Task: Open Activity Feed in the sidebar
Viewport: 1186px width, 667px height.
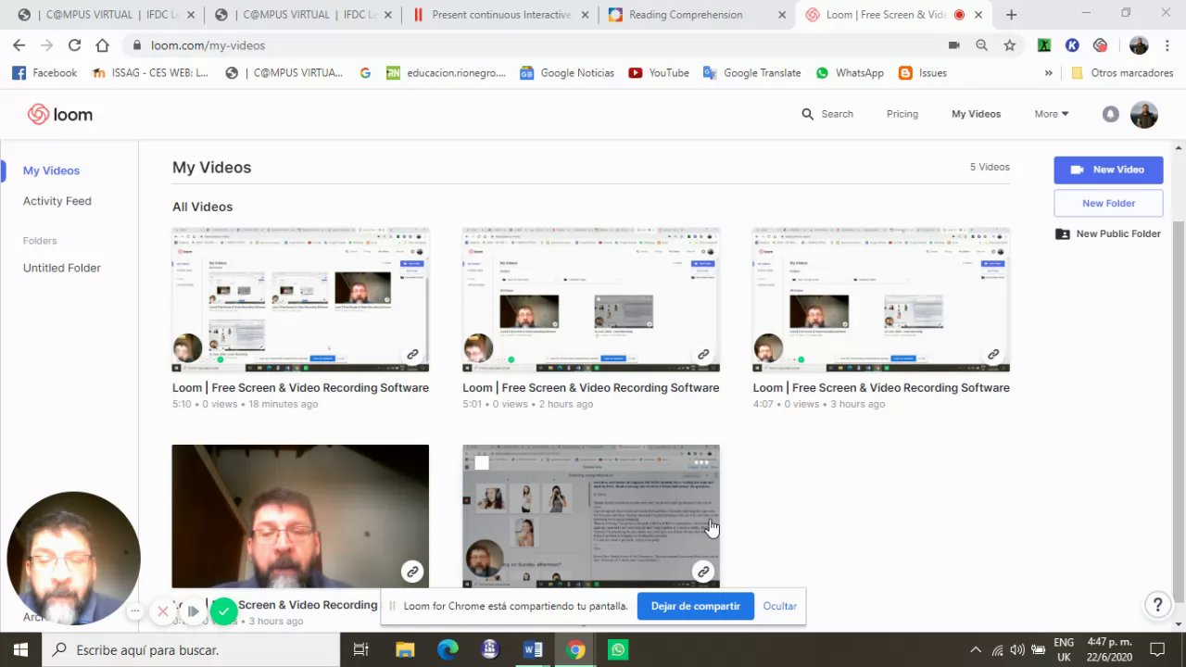Action: point(57,201)
